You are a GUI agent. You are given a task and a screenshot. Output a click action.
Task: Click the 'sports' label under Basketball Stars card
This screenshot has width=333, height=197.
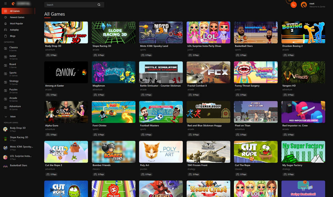[x=238, y=50]
